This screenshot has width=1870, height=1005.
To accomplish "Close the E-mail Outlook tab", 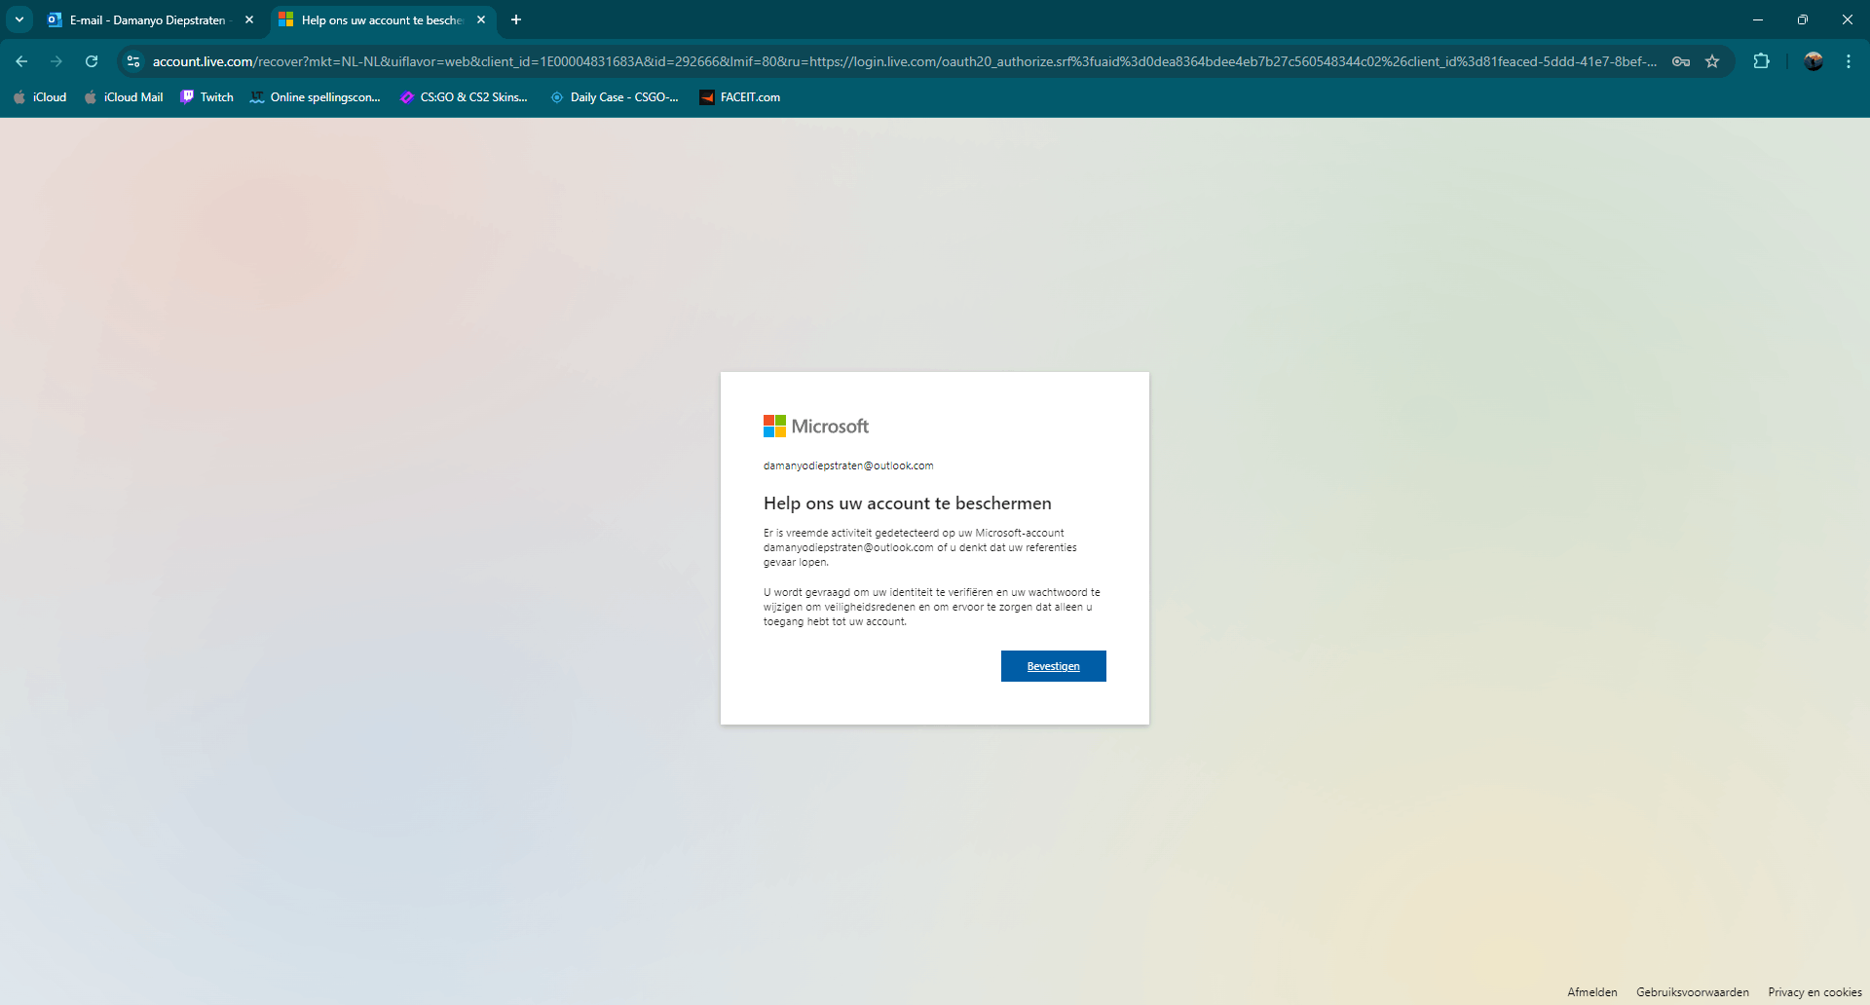I will (x=249, y=19).
